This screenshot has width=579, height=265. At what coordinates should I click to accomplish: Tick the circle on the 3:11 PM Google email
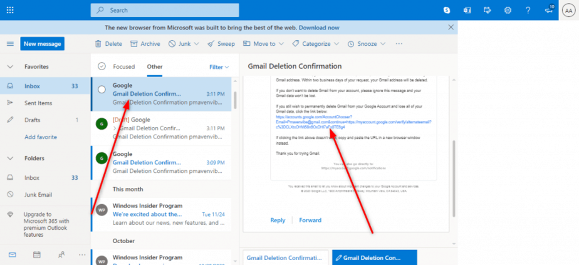pyautogui.click(x=102, y=90)
